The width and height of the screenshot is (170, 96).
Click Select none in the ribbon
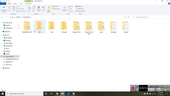pos(79,9)
